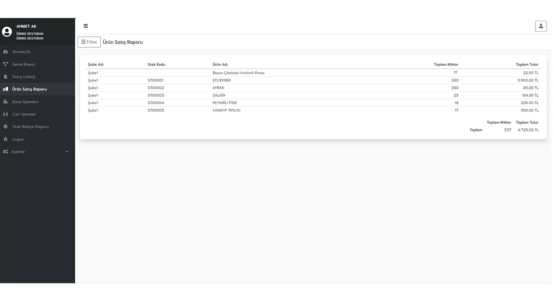Click the Kasa İşlemleri cash register icon
Viewport: 554px width, 301px height.
pyautogui.click(x=6, y=101)
